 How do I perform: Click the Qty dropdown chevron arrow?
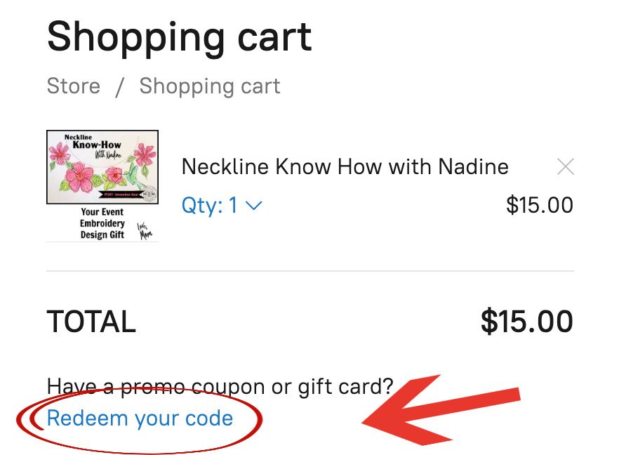pos(253,206)
